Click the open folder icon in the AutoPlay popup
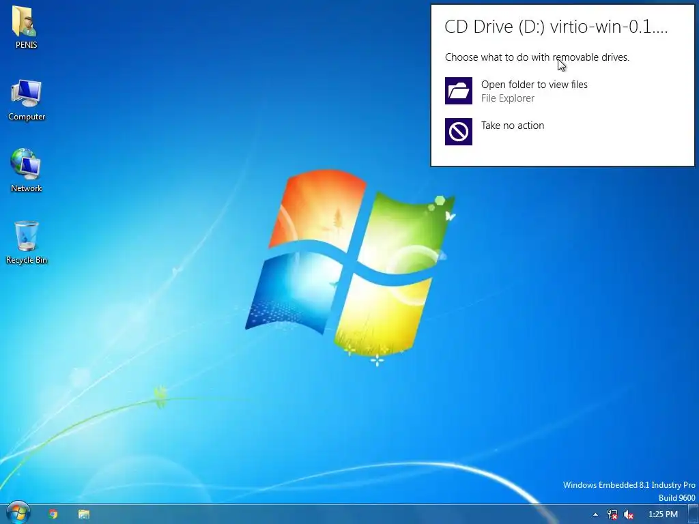Screen dimensions: 699x524 coord(458,91)
